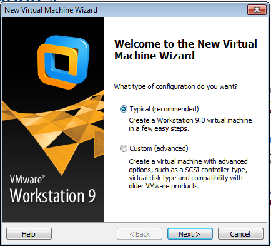Click the grayed-out < Back button

click(139, 234)
